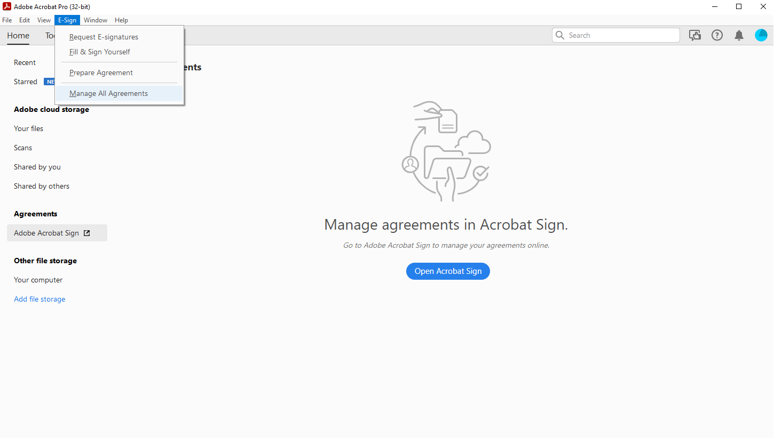
Task: Open Scans in sidebar
Action: point(23,148)
